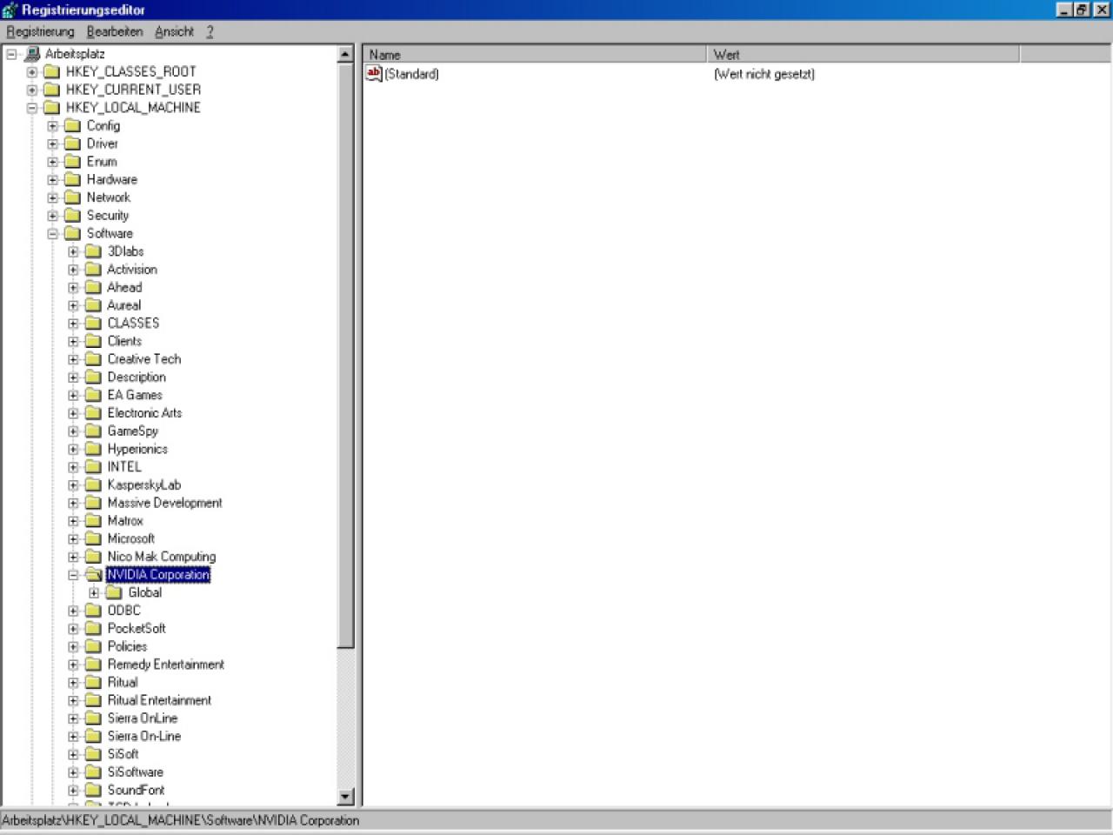The height and width of the screenshot is (835, 1113).
Task: Click the (Wert nicht gesetzt) value cell
Action: [764, 74]
